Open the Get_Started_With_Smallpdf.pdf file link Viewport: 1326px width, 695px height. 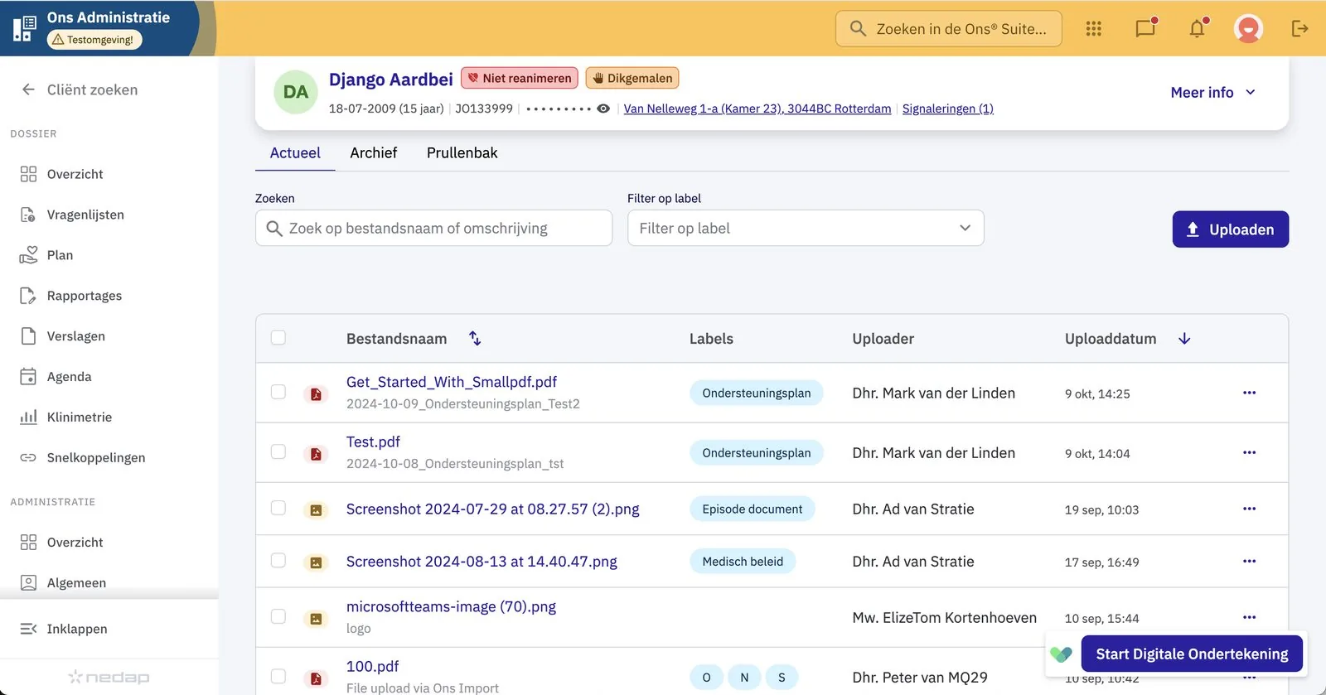(452, 382)
